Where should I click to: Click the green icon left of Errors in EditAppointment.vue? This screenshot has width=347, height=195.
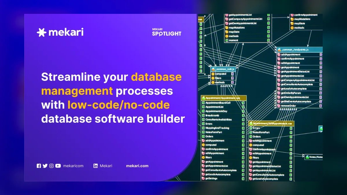(251, 128)
